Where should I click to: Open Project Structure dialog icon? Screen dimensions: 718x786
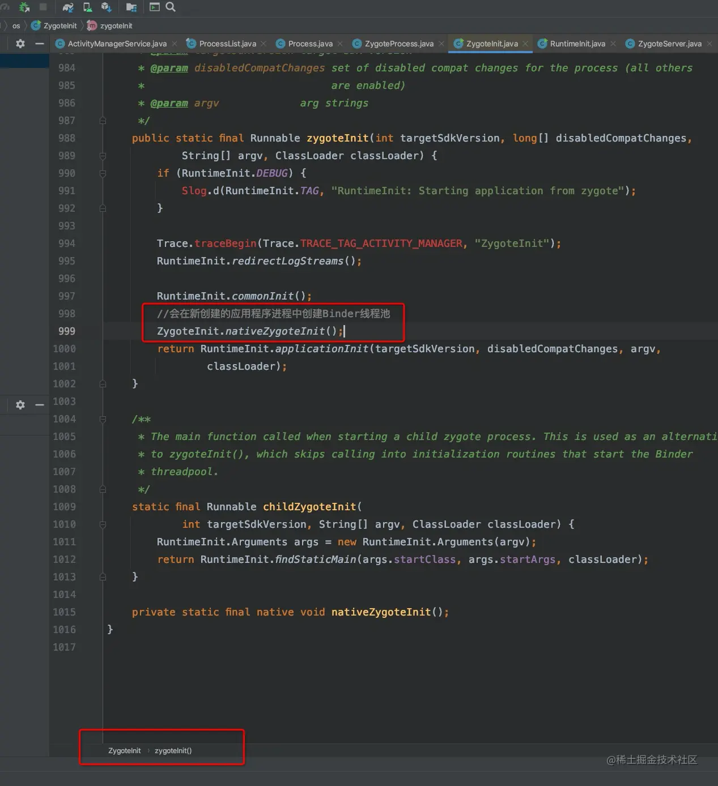(131, 7)
